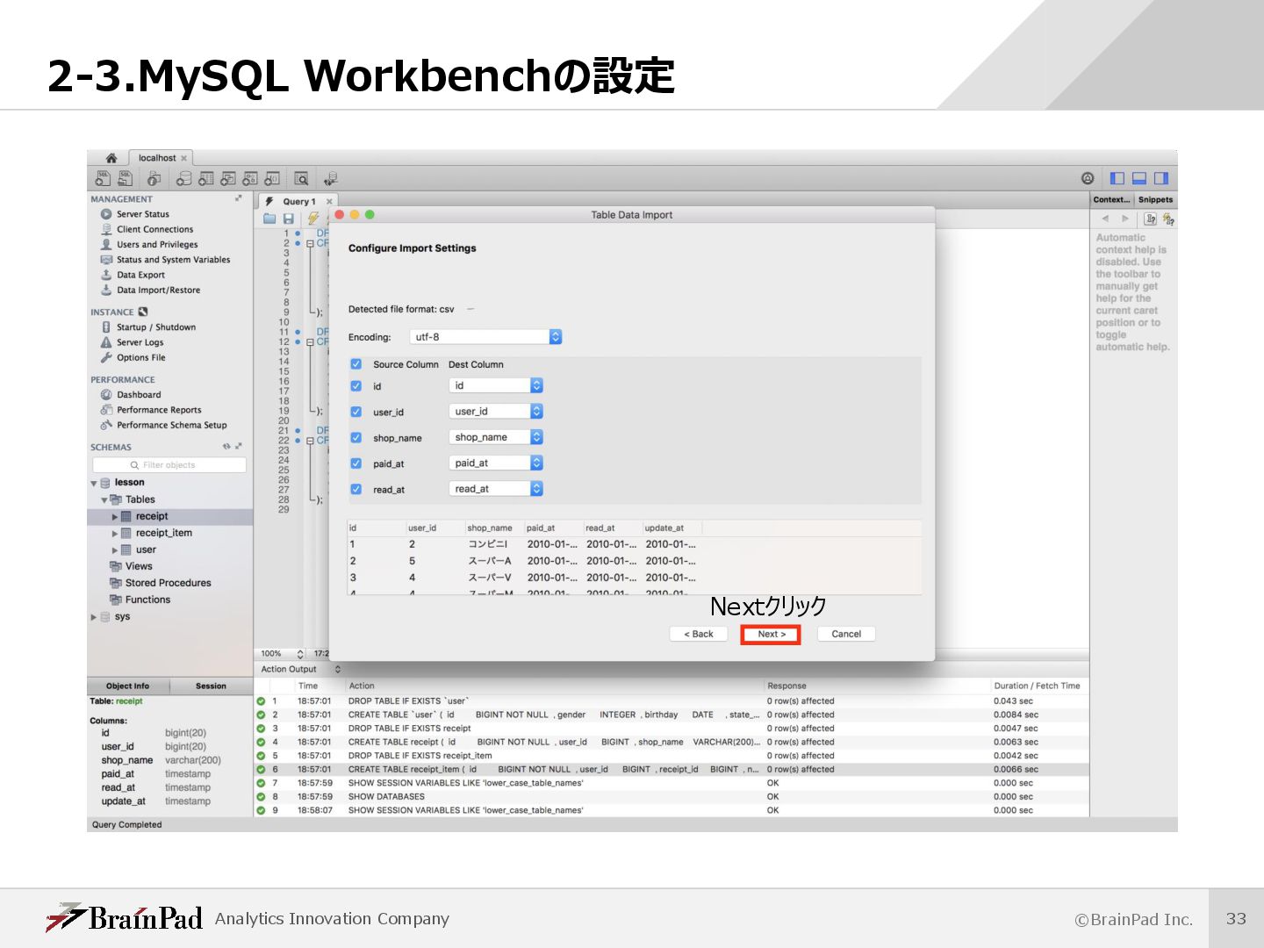Open Workbench preferences gear icon
Viewport: 1264px width, 948px height.
pyautogui.click(x=1088, y=178)
